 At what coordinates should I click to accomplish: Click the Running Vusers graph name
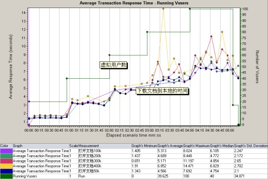tap(25, 176)
